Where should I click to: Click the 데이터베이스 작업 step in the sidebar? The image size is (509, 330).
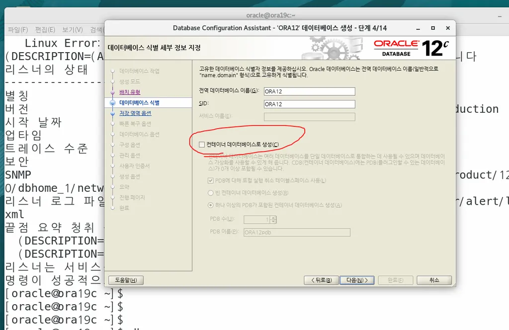(x=139, y=71)
